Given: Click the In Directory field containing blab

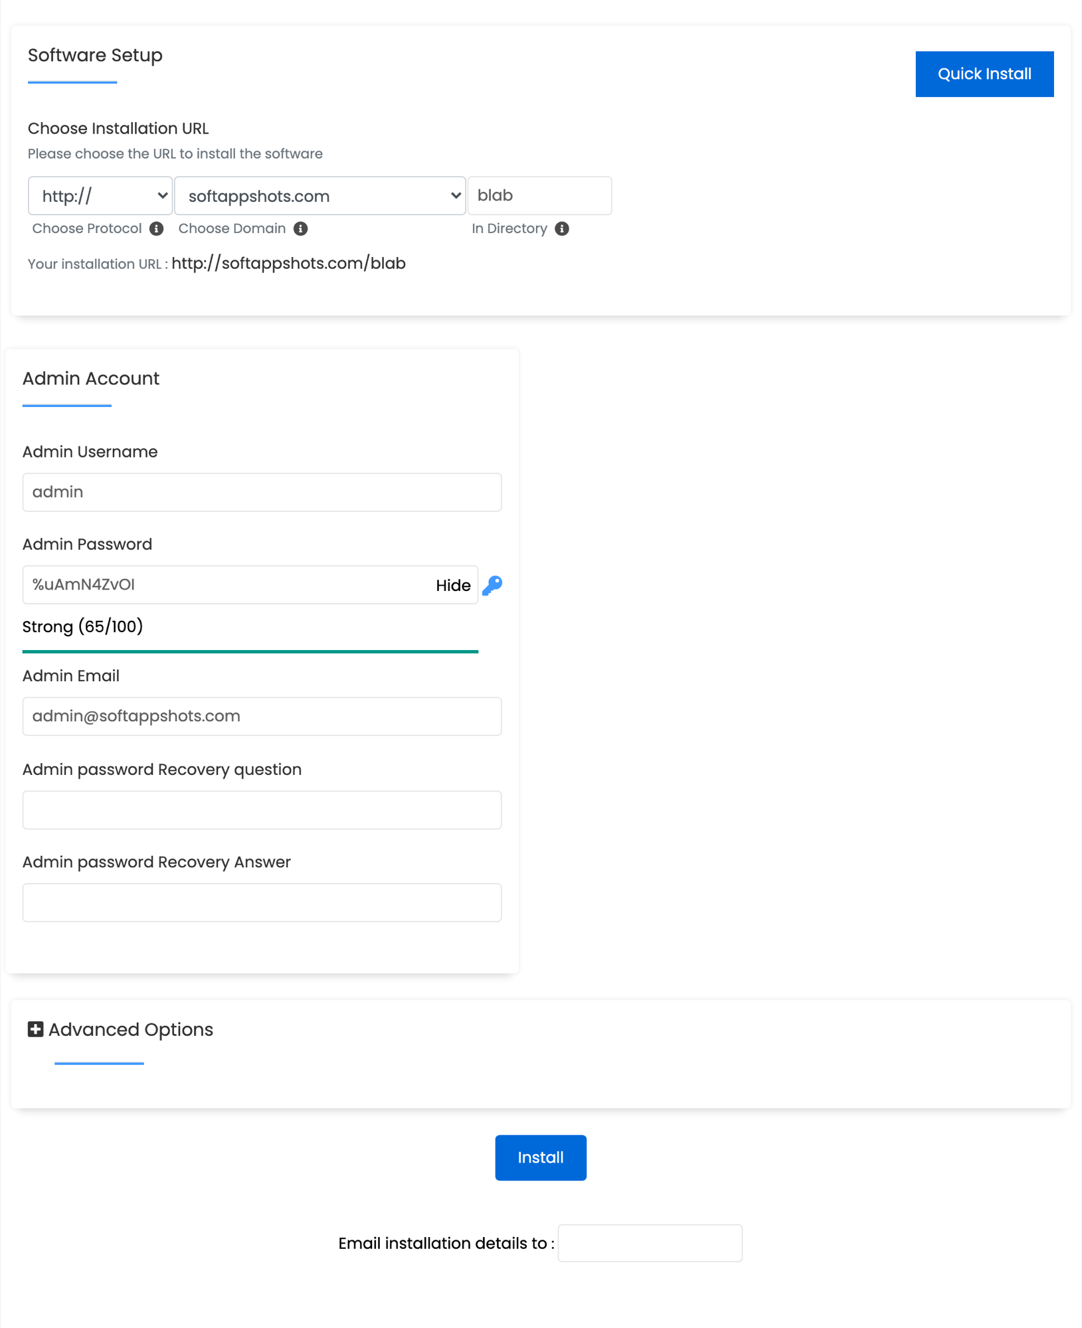Looking at the screenshot, I should click(539, 195).
